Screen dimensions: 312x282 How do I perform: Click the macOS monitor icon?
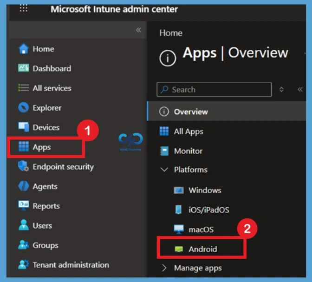coord(179,229)
